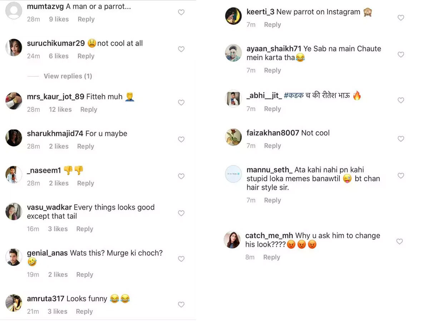The image size is (429, 321).
Task: Open the 12 likes list
Action: point(60,109)
